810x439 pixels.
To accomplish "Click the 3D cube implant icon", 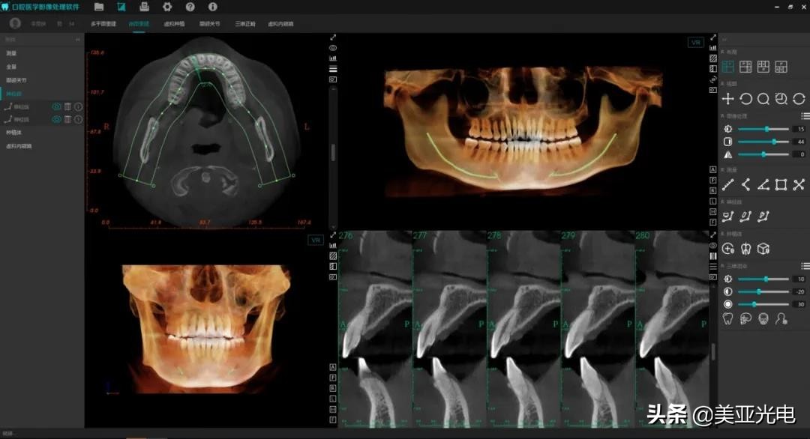I will 763,249.
